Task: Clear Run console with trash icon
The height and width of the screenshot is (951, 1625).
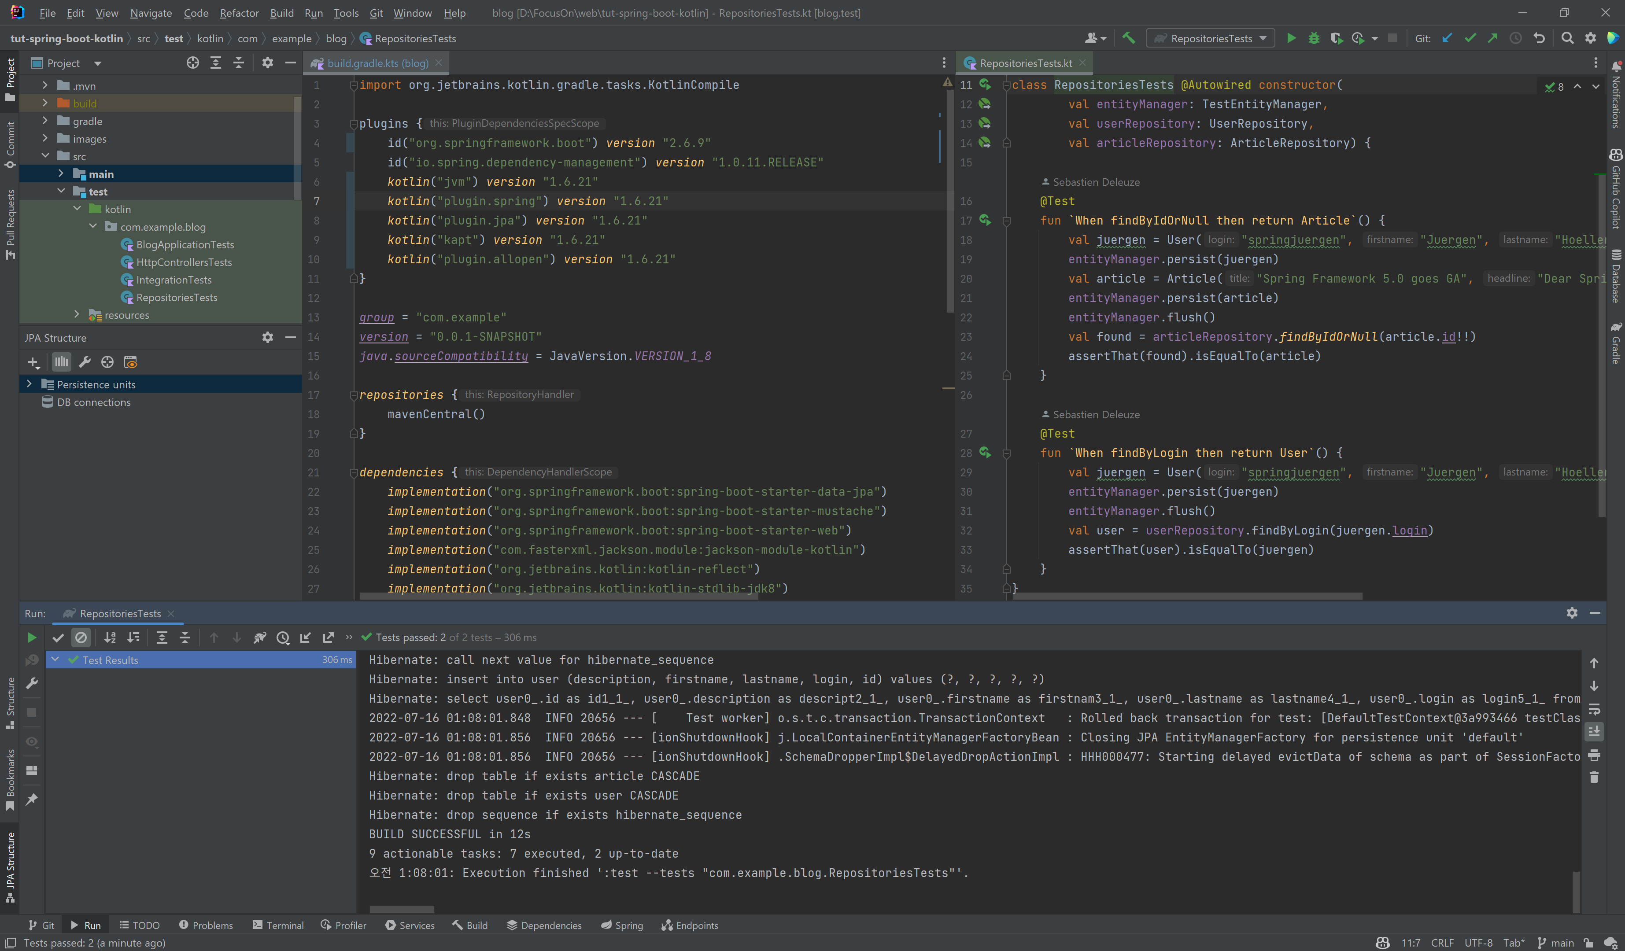Action: click(x=1594, y=778)
